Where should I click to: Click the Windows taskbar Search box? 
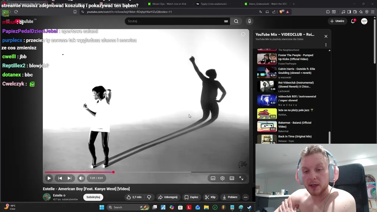128,207
